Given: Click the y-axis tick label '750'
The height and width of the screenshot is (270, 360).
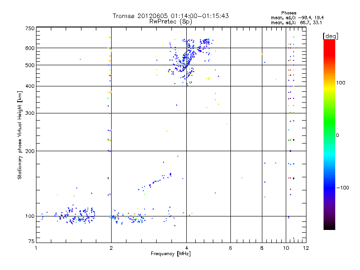Looking at the screenshot, I should coord(30,28).
